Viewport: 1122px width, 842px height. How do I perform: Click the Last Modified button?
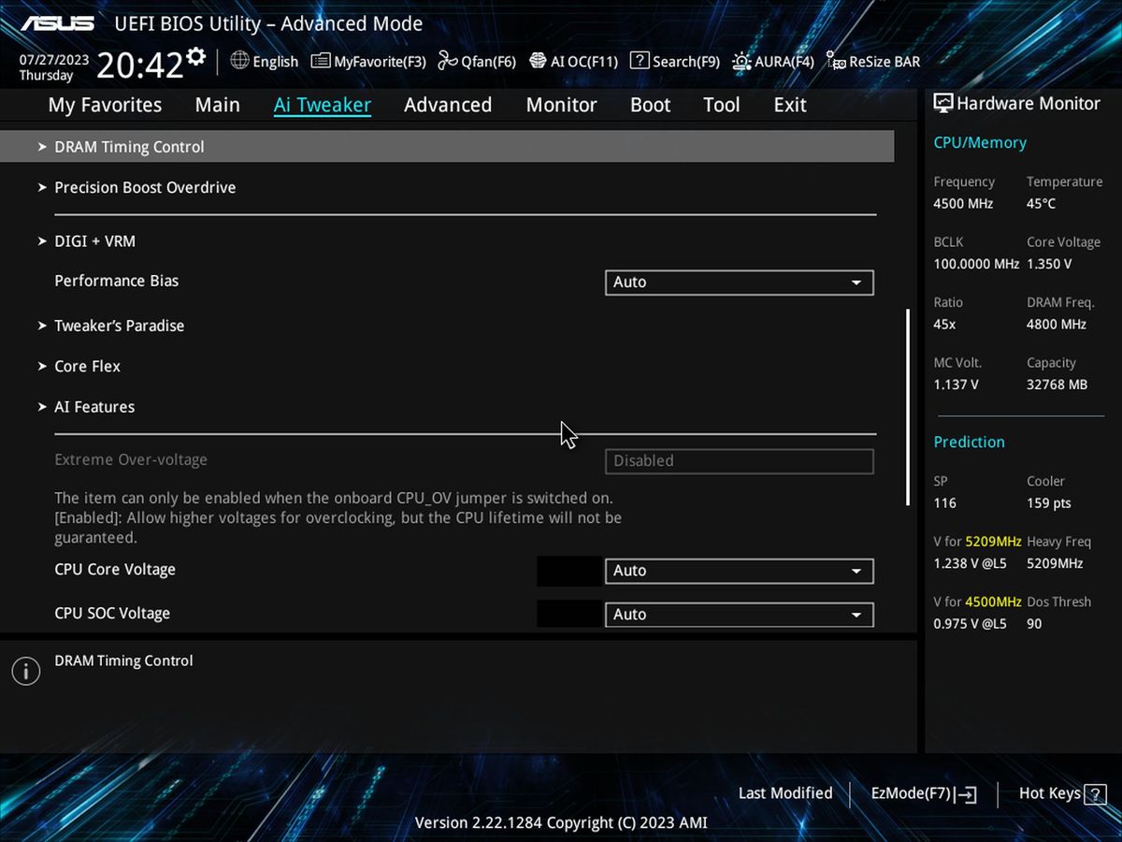[785, 793]
